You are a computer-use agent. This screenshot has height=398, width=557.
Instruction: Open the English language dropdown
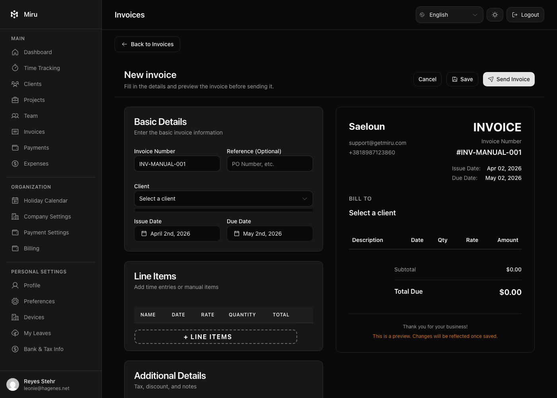pyautogui.click(x=449, y=15)
